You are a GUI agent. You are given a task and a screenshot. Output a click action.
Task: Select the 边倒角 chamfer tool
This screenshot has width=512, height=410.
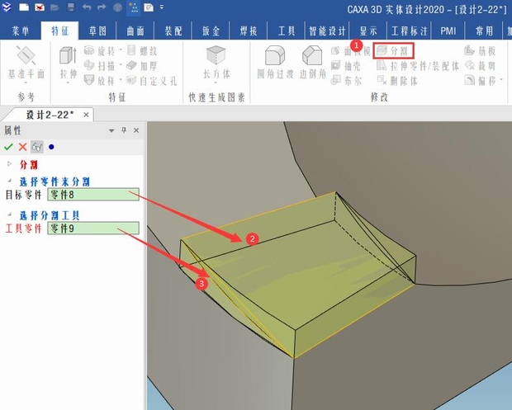pos(313,63)
